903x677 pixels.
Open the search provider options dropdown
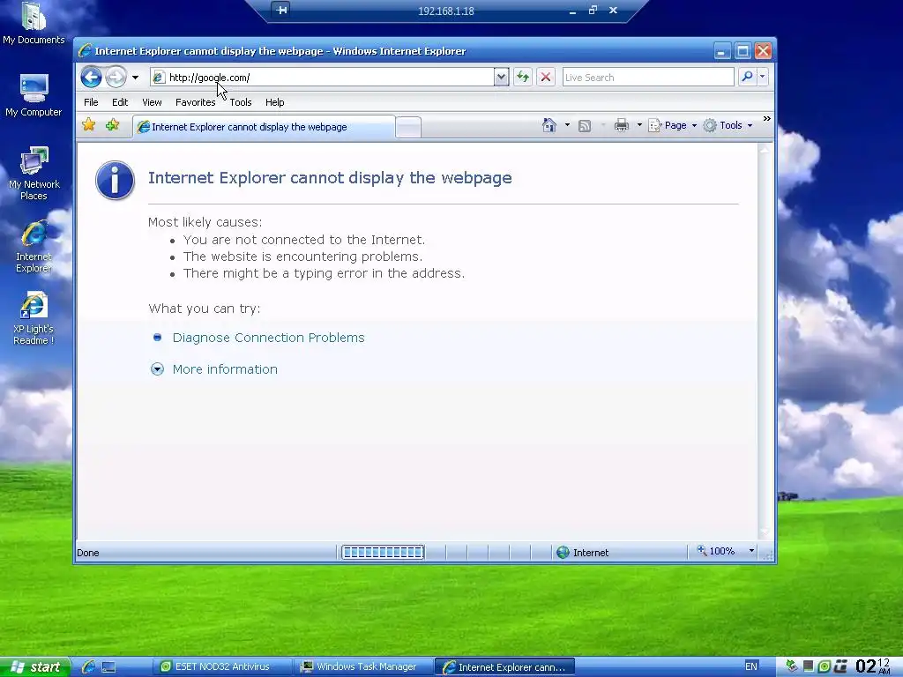763,78
